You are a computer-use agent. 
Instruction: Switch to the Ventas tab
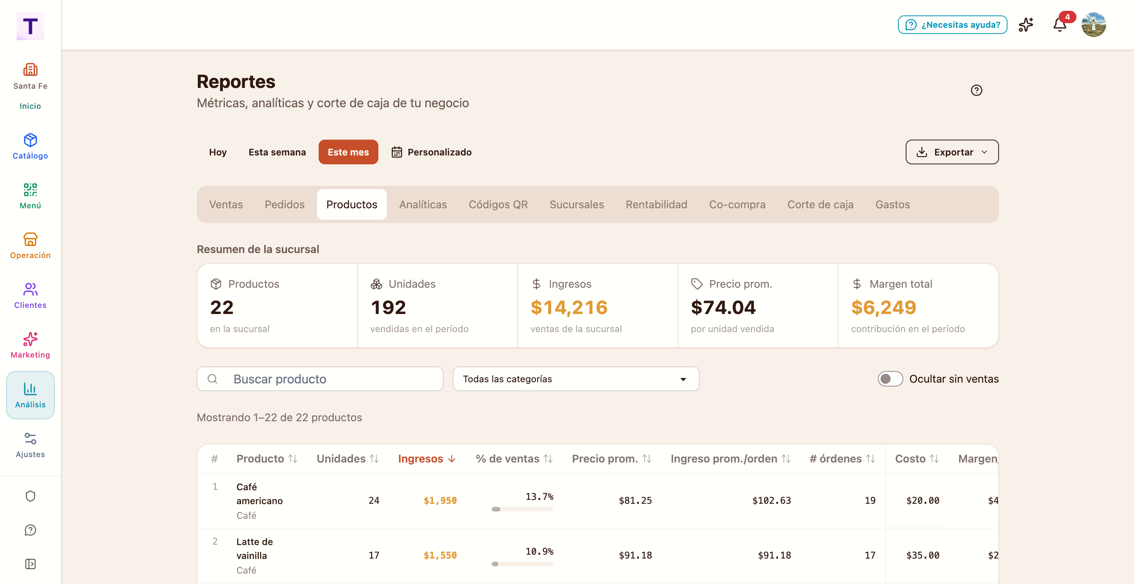[x=226, y=204]
